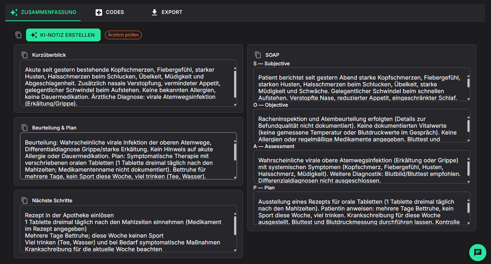Click the Beurteilung & Plan scrollbar up arrow
Viewport: 491px width, 264px height.
pos(235,141)
